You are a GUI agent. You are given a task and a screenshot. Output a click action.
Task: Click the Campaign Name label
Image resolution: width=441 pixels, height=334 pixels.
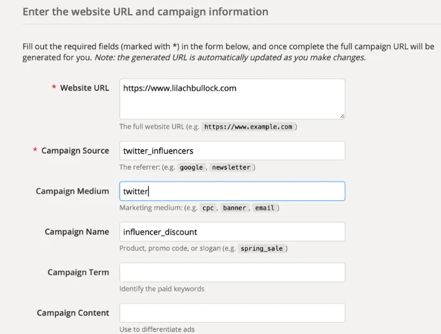tap(76, 232)
